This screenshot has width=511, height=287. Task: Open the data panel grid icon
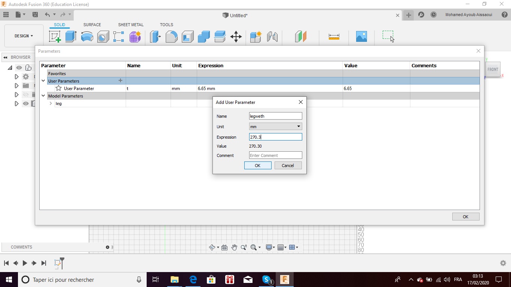click(6, 15)
